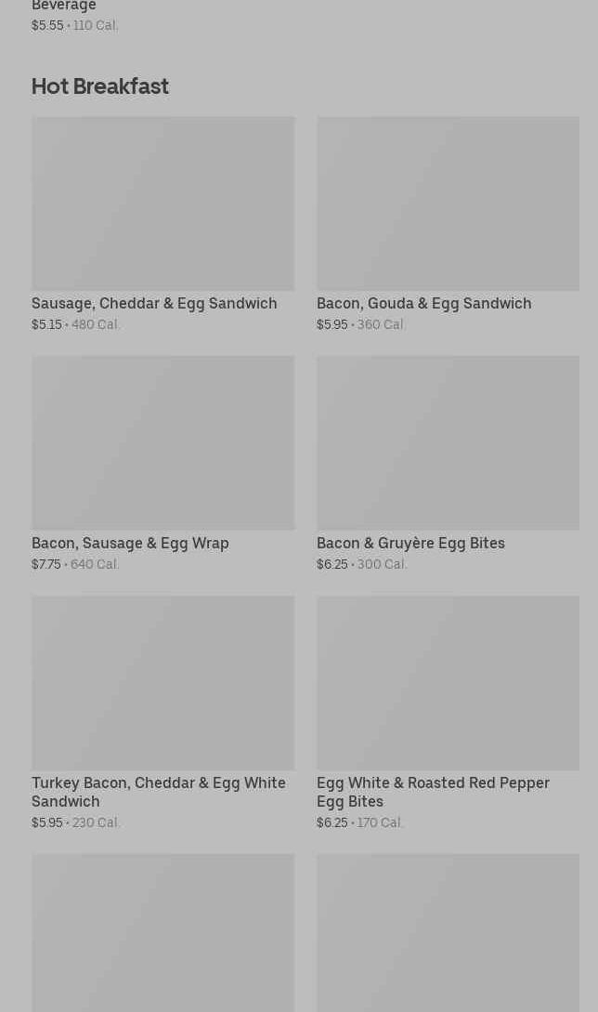The height and width of the screenshot is (1012, 598).
Task: Click the $5.95 230 Cal. price line
Action: point(75,823)
